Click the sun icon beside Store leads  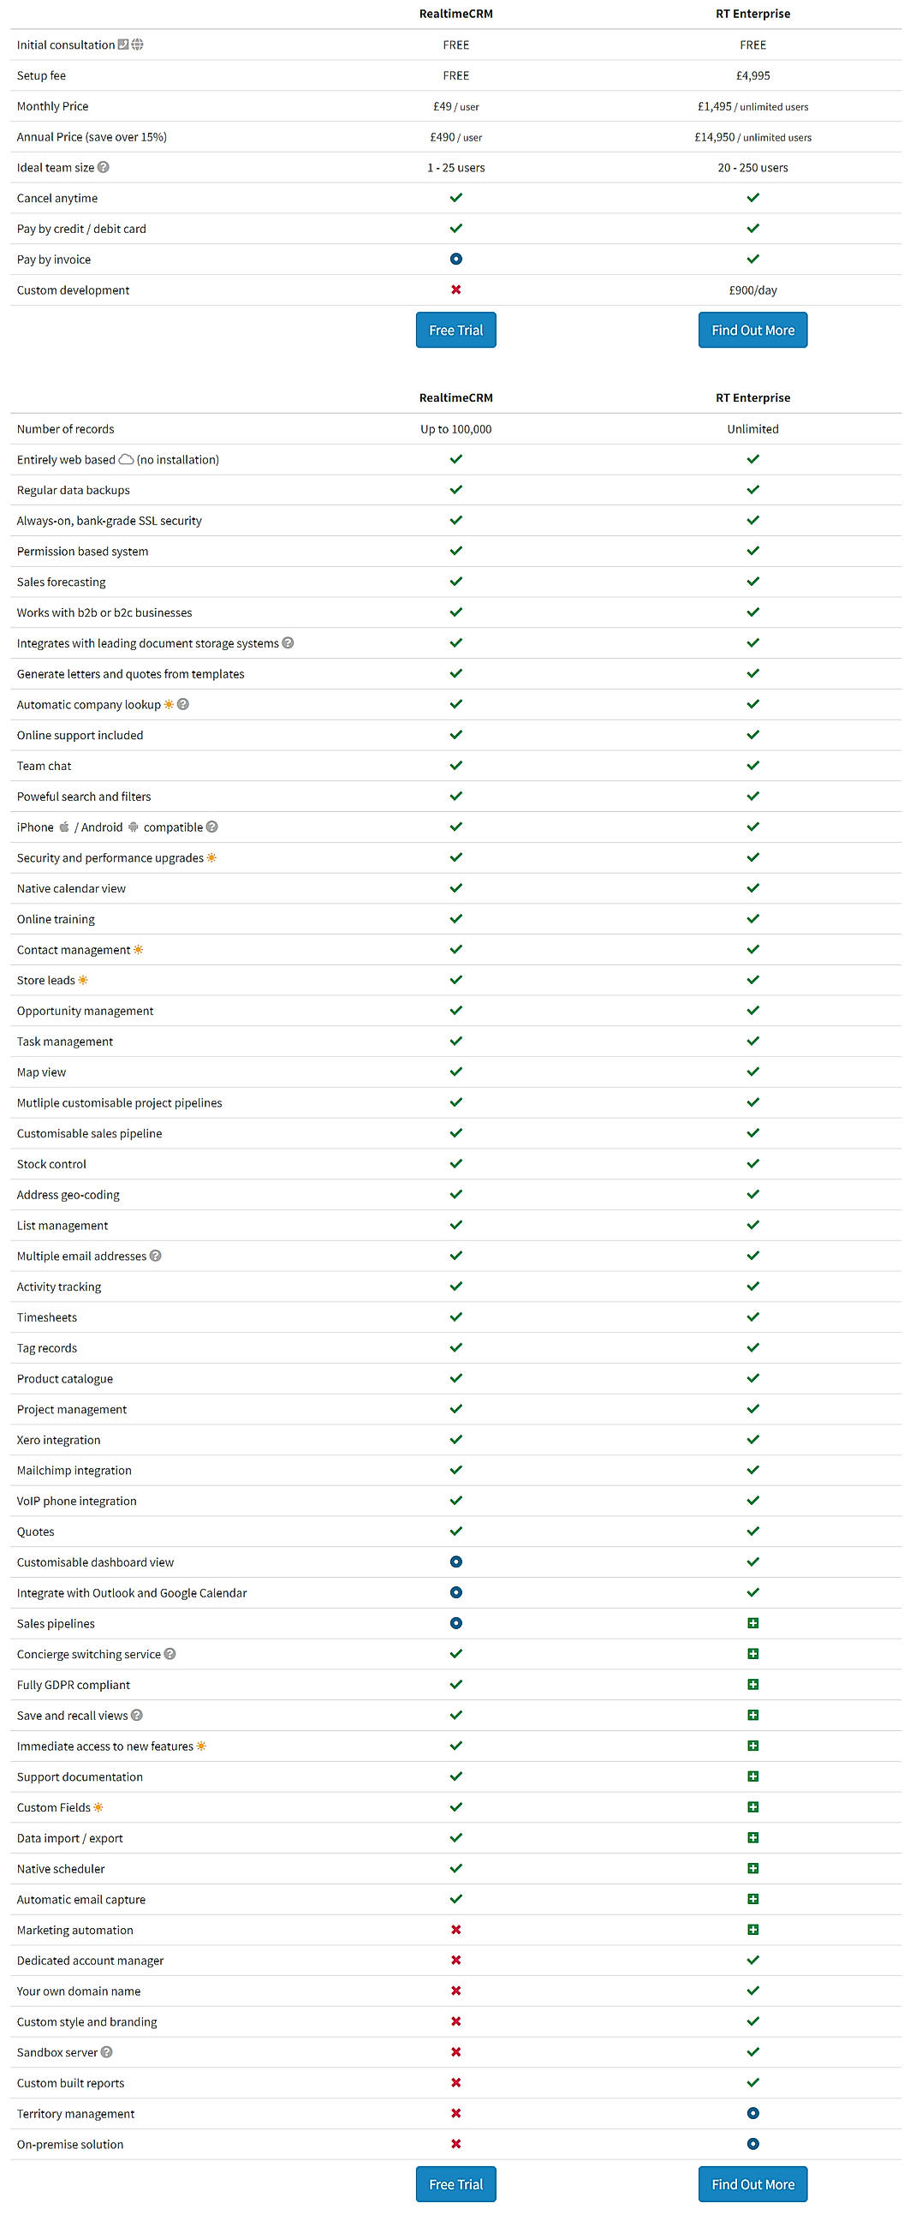click(x=83, y=980)
